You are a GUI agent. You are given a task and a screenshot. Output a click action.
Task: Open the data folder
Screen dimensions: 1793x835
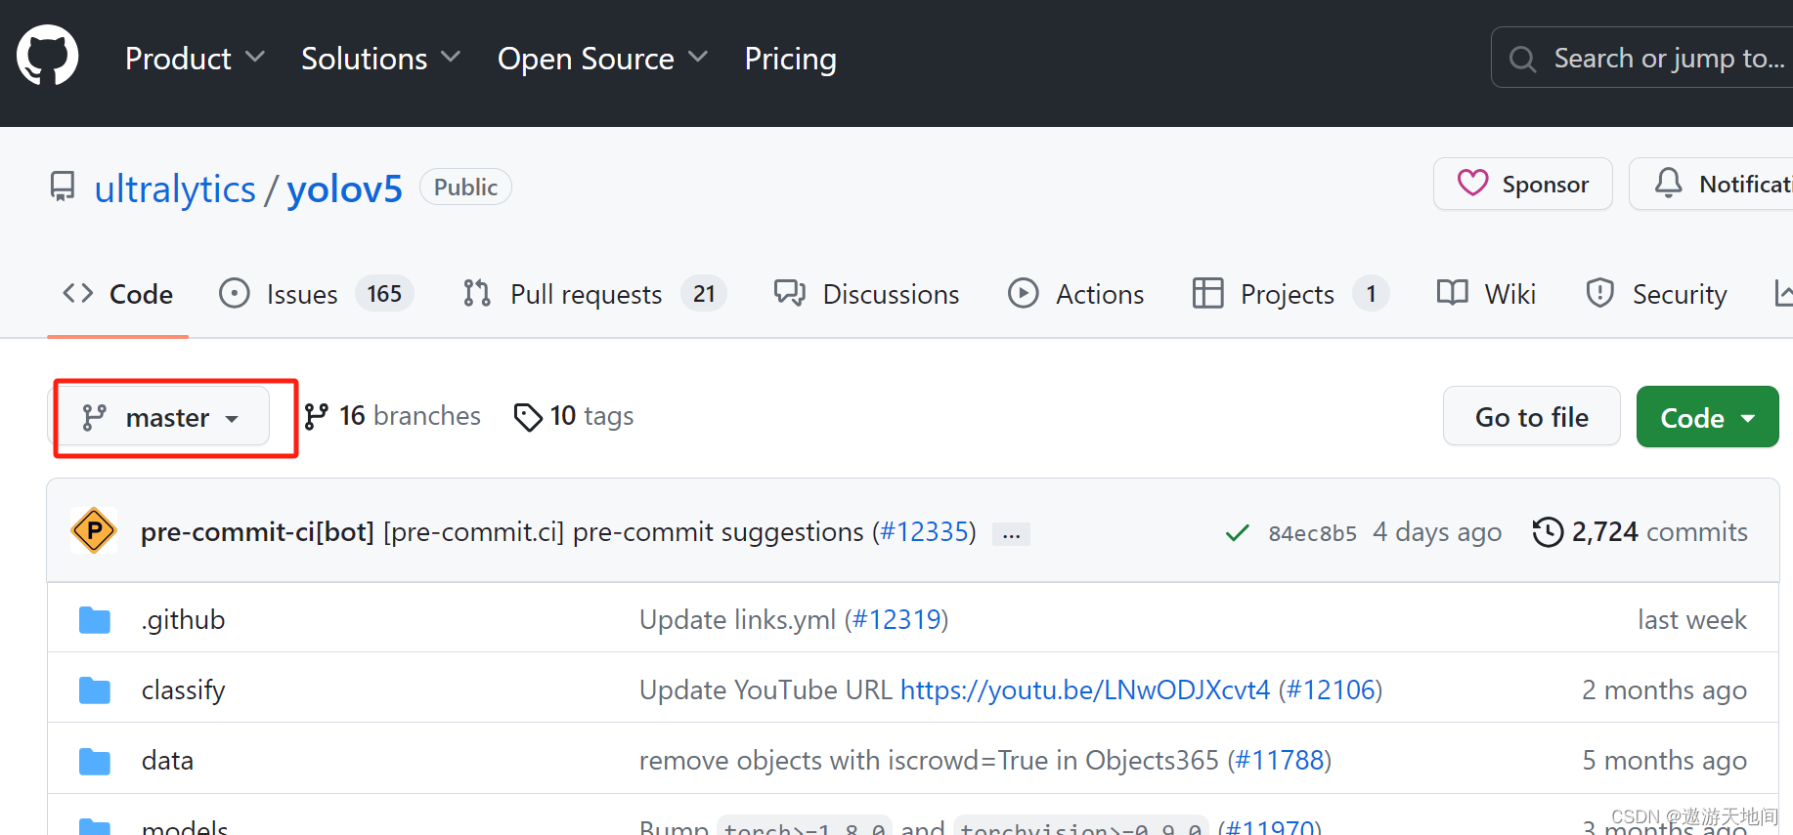[167, 760]
